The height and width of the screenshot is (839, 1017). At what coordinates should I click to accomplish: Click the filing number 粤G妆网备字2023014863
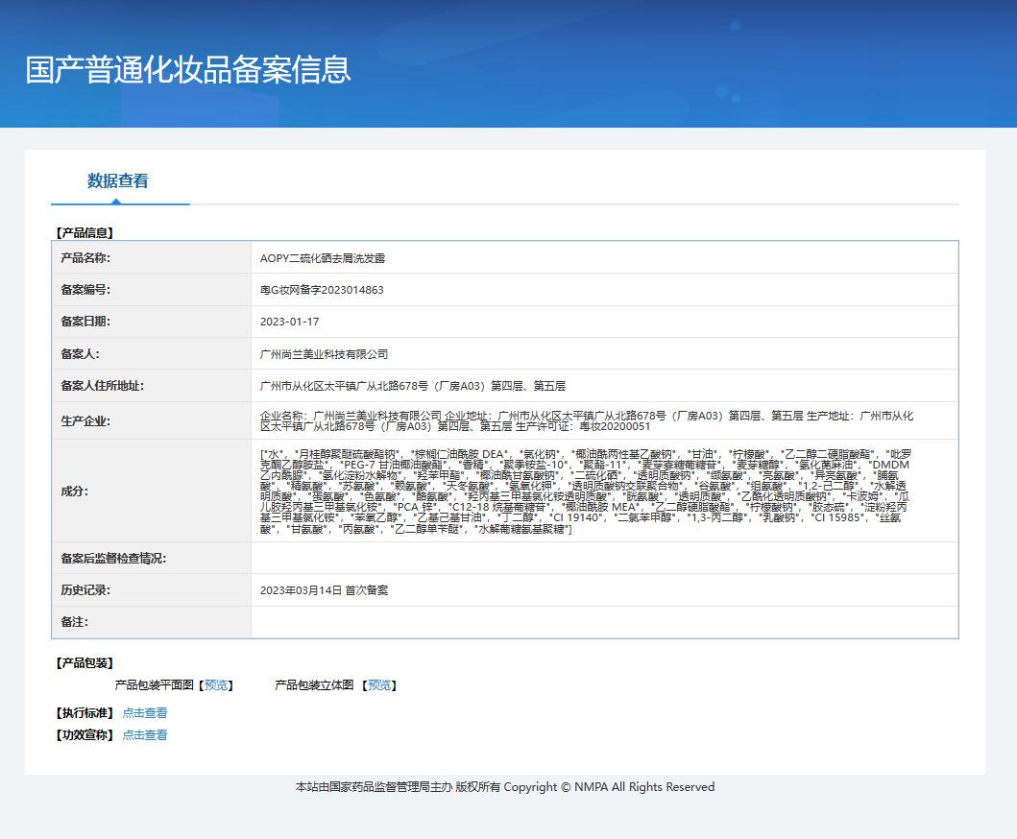coord(322,290)
